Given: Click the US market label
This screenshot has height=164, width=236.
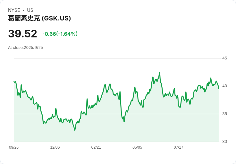Looking at the screenshot, I should tap(30, 10).
